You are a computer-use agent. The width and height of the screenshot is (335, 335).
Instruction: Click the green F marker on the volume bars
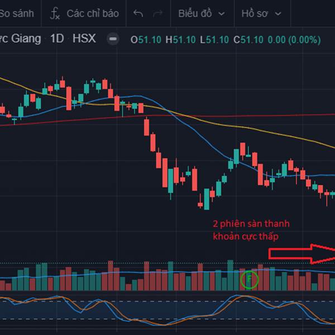pos(250,280)
